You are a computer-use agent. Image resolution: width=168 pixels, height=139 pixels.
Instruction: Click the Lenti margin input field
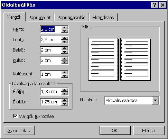point(51,40)
